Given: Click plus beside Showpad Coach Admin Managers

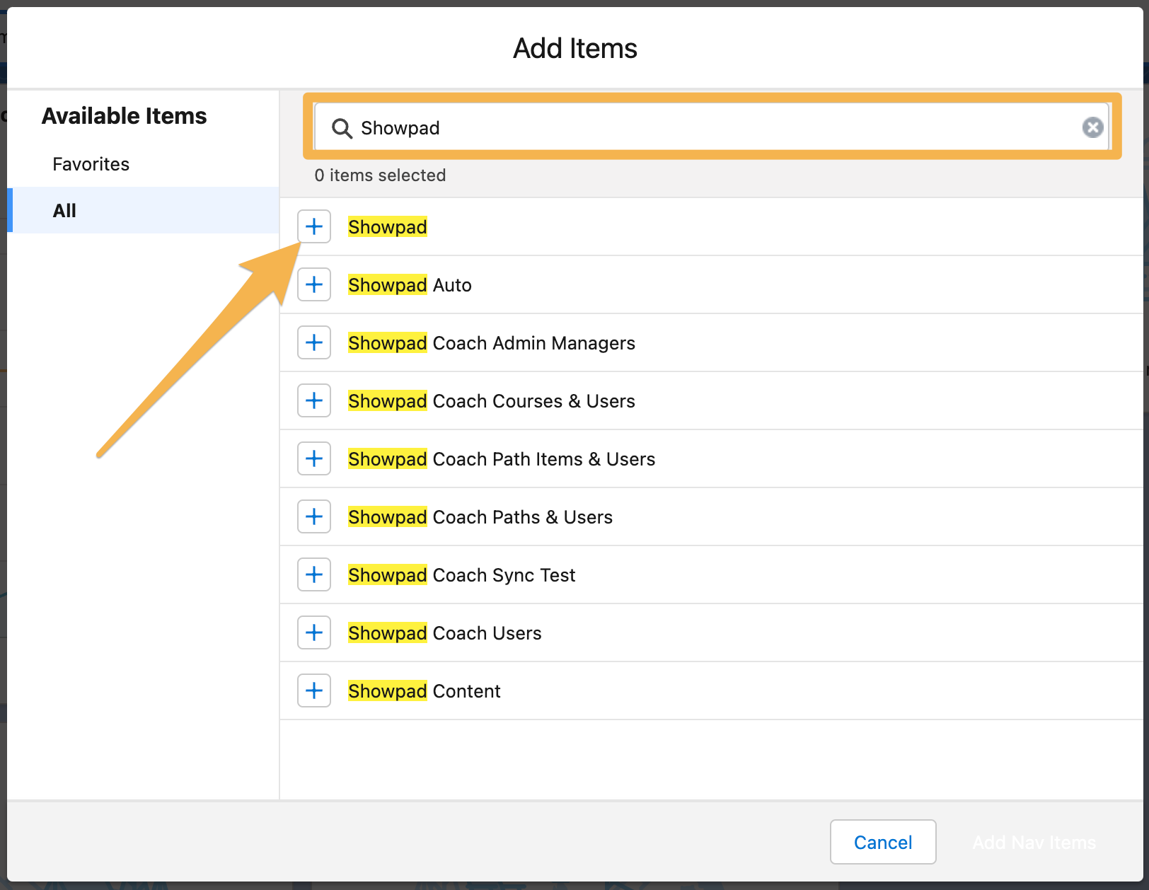Looking at the screenshot, I should (x=313, y=342).
